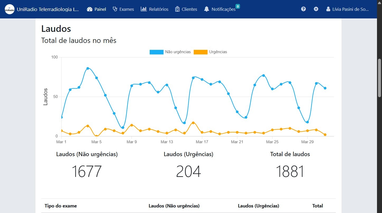Click the UniRadio logo

tap(10, 9)
